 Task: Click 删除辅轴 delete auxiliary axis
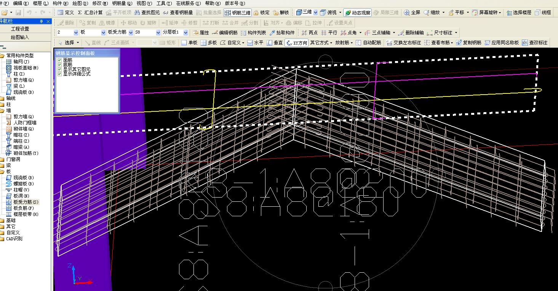click(x=411, y=33)
